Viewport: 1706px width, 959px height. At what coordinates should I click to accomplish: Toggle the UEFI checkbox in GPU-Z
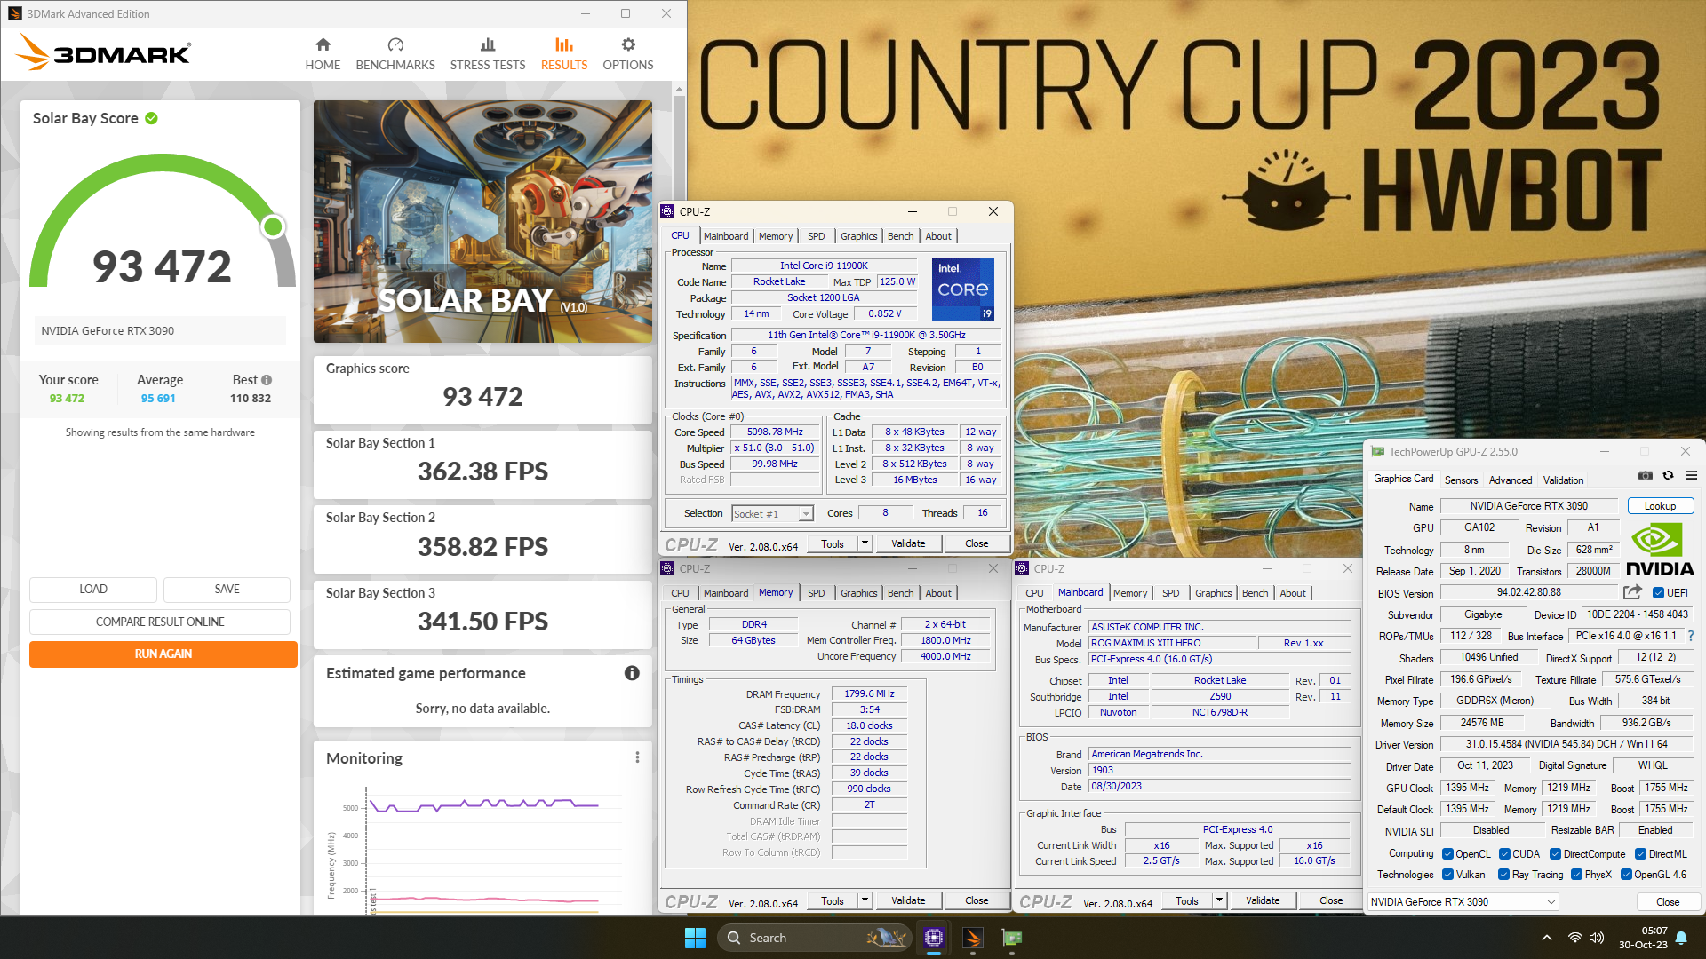(1658, 593)
